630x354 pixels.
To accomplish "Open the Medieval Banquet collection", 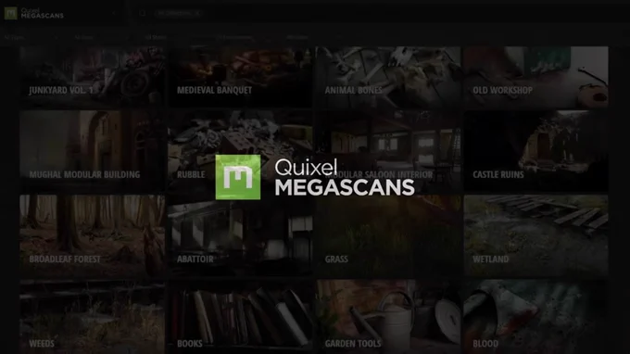I will click(240, 77).
